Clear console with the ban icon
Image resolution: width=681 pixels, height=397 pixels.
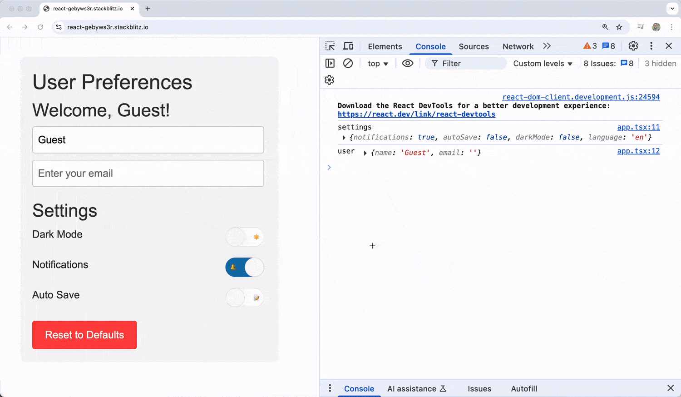coord(348,64)
